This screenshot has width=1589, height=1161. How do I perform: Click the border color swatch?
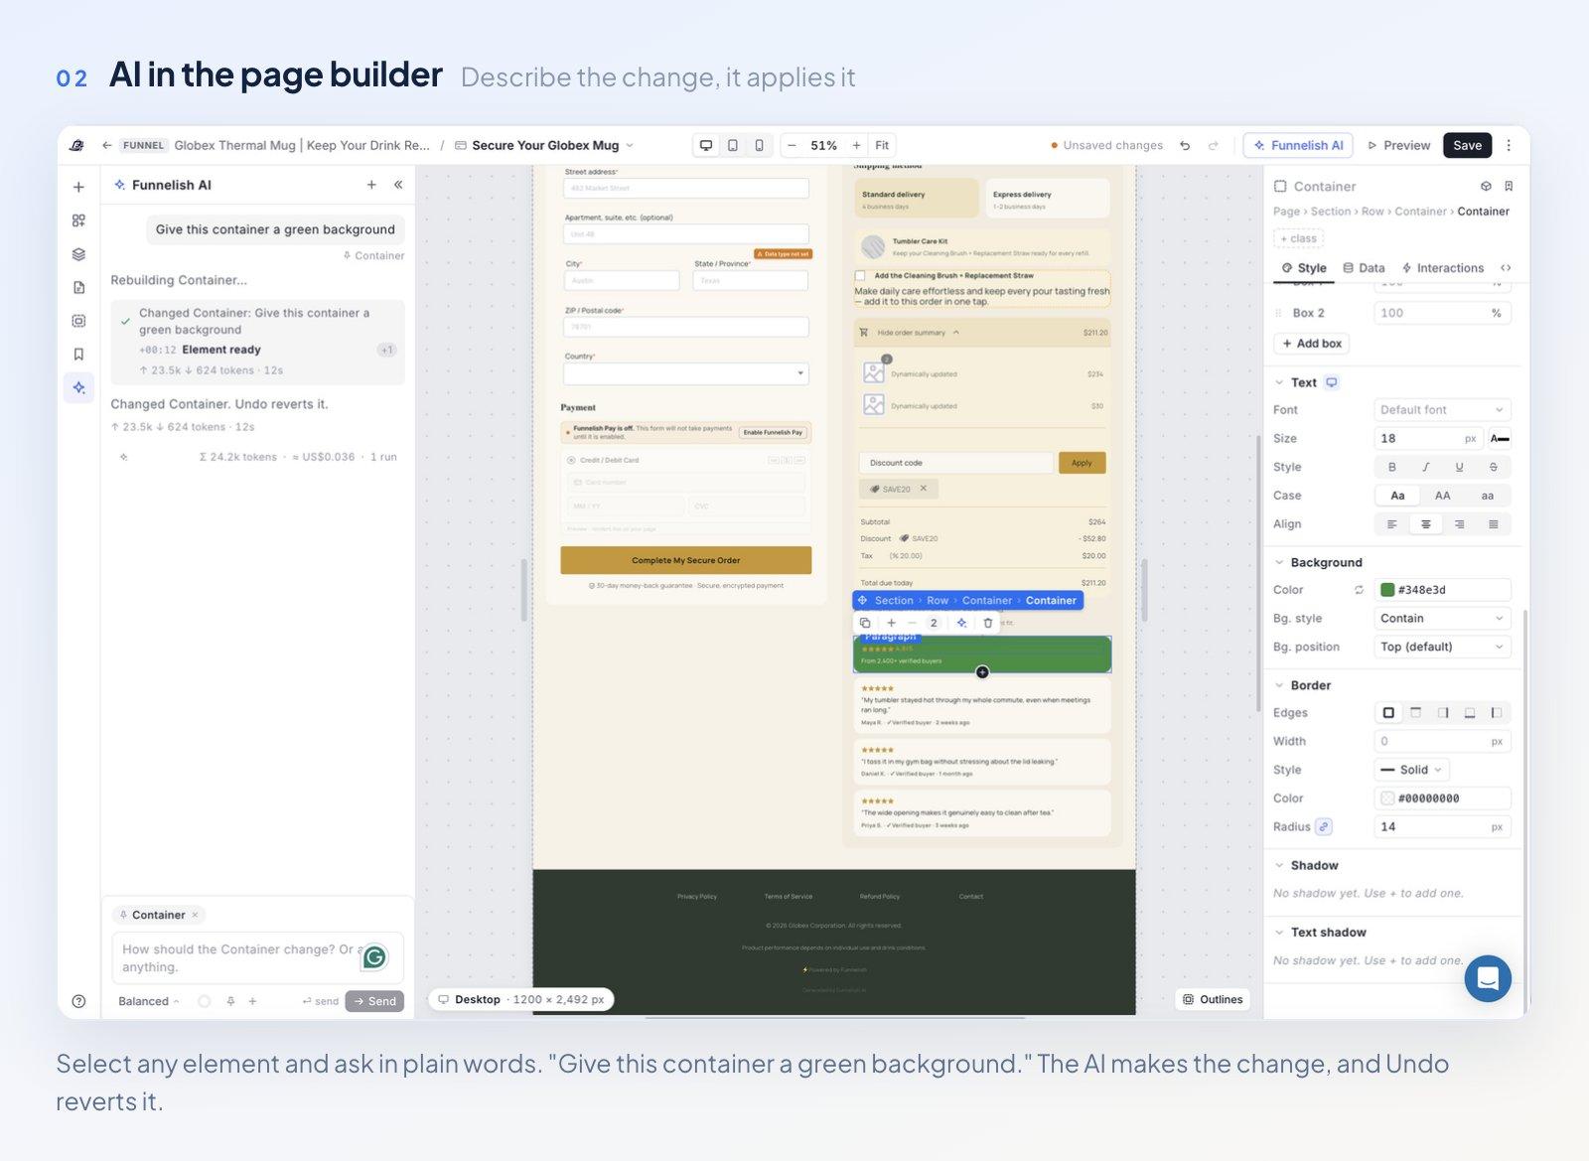pos(1387,798)
